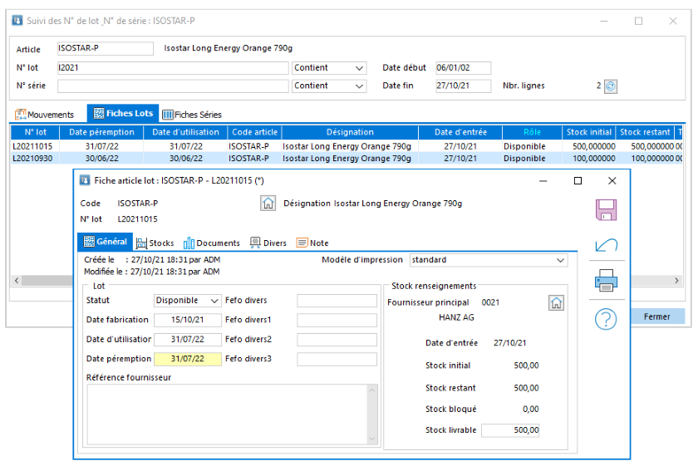Viewport: 698px width, 466px height.
Task: Click the home icon next to Désignation
Action: pyautogui.click(x=268, y=204)
